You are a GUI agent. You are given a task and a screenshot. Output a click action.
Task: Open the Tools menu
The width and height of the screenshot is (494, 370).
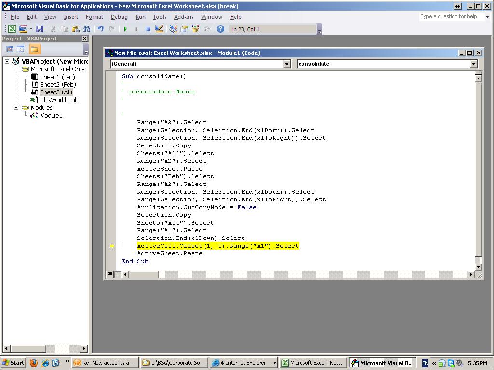click(x=160, y=17)
